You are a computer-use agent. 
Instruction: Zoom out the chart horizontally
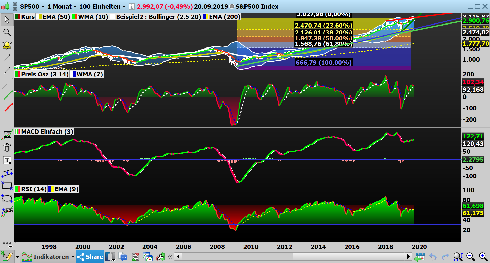pyautogui.click(x=471, y=257)
